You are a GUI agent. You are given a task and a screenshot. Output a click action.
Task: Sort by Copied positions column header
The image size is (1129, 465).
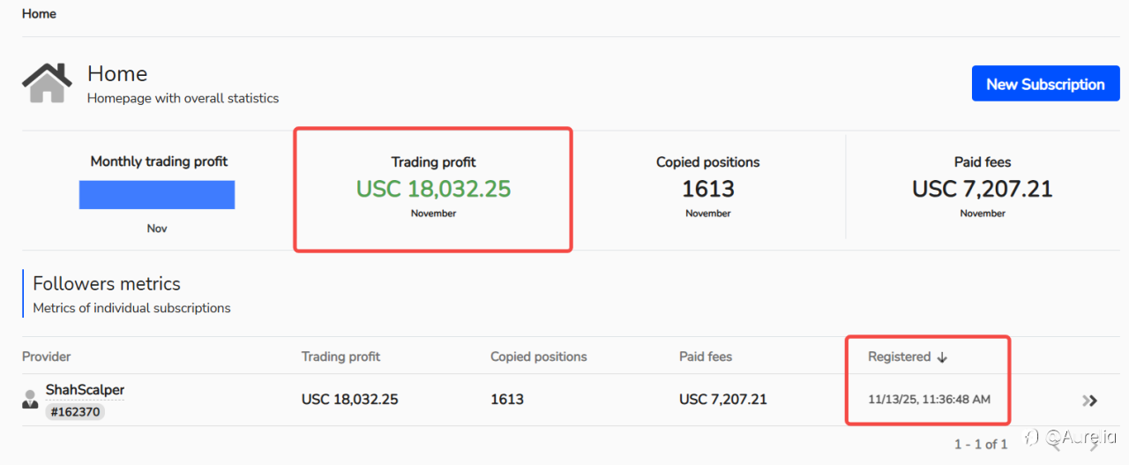coord(538,356)
